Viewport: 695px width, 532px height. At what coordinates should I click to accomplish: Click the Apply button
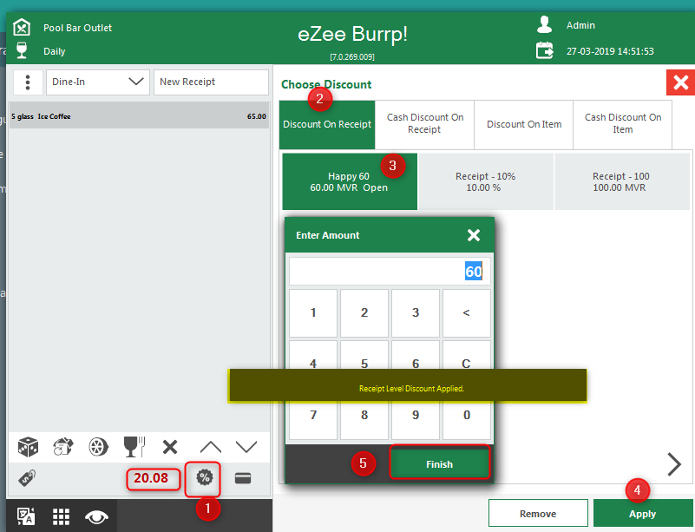point(643,514)
